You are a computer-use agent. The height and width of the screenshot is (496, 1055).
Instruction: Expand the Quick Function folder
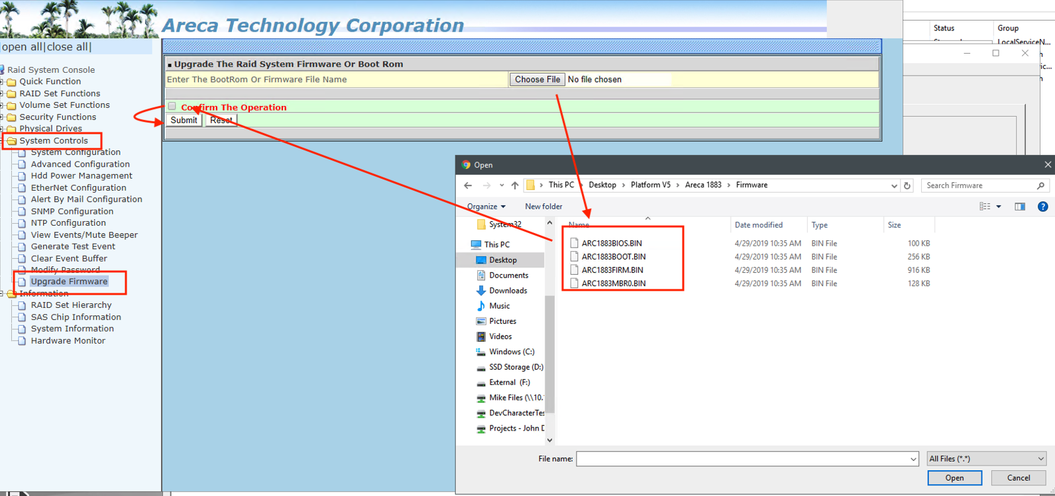click(2, 82)
